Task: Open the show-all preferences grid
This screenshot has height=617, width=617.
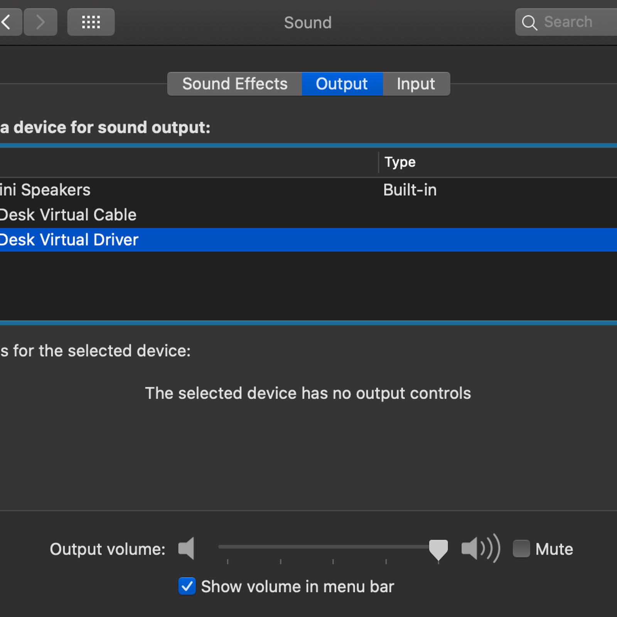Action: [91, 22]
